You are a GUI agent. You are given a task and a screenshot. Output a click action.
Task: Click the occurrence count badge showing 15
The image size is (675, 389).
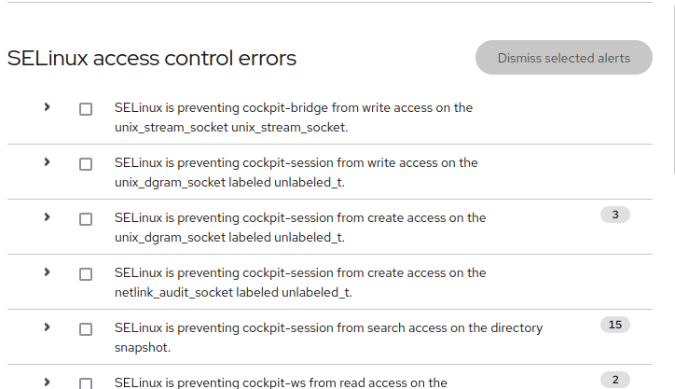pos(615,325)
